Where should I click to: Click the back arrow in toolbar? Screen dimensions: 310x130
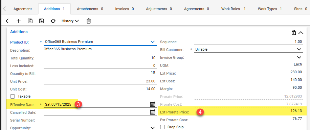(x=7, y=21)
